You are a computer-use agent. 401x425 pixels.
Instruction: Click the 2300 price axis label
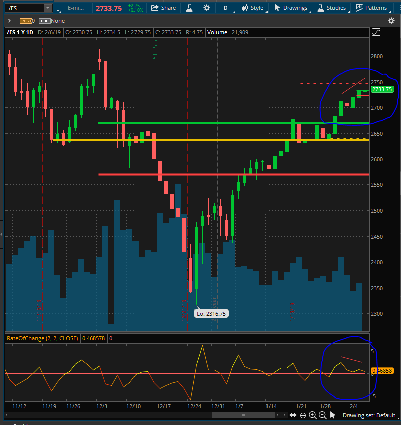click(377, 314)
